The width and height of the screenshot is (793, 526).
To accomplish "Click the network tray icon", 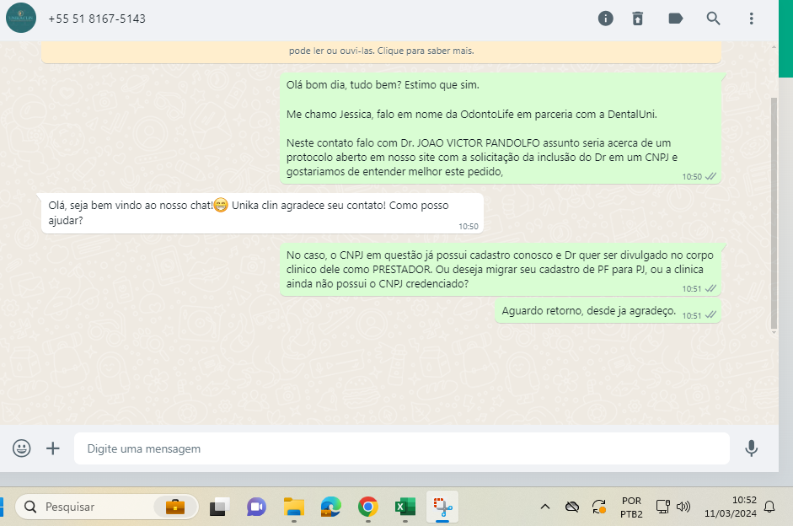I will coord(662,507).
